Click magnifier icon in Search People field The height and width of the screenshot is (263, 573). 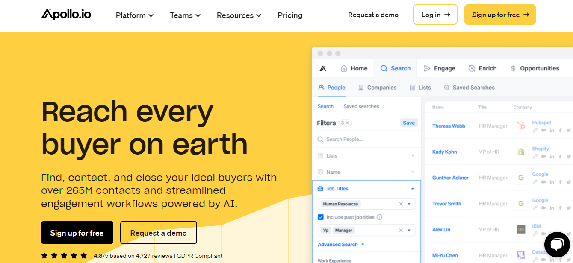(x=320, y=139)
